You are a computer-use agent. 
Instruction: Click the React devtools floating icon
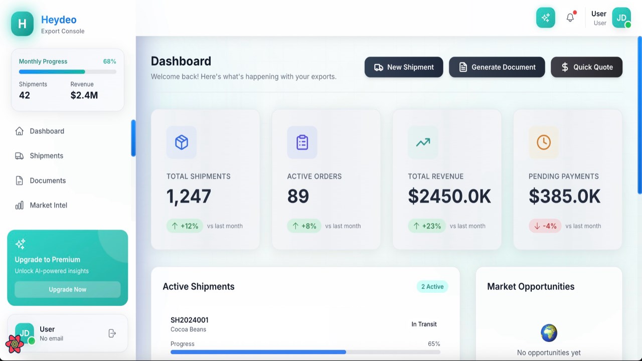pyautogui.click(x=15, y=344)
